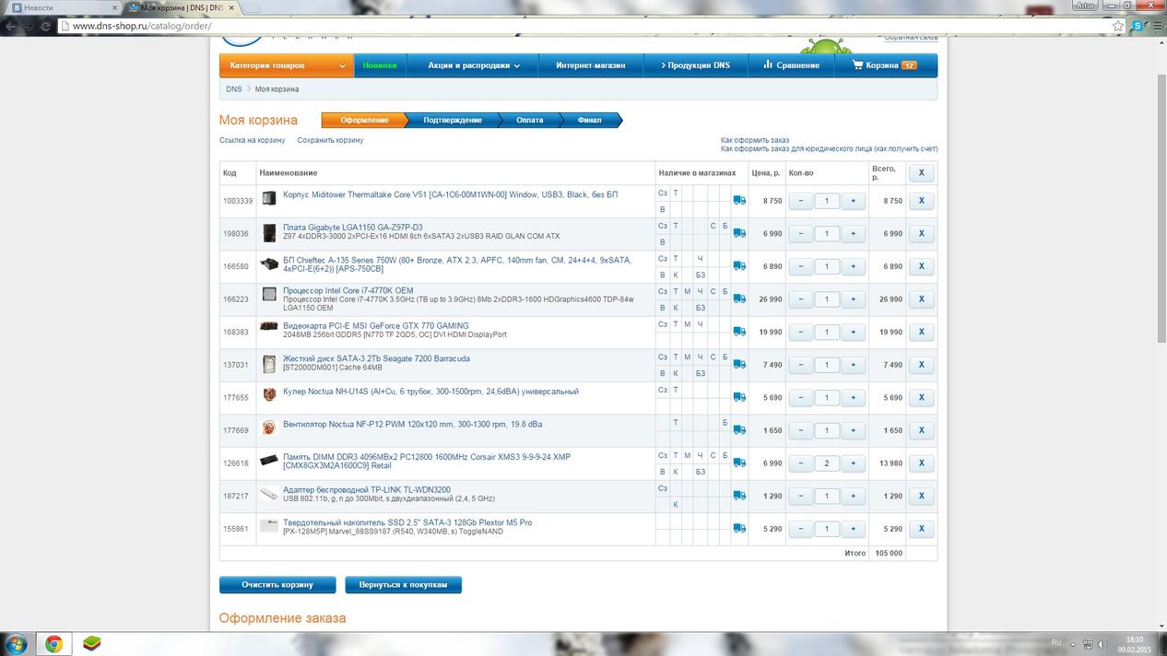Open the Продукция DNS menu item

tap(695, 65)
